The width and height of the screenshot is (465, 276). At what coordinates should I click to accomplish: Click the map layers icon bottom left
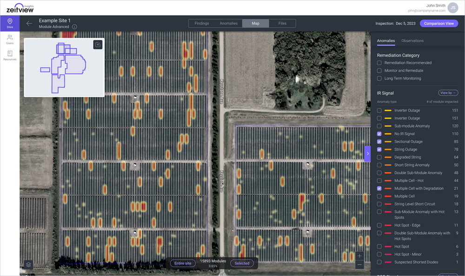(x=27, y=264)
